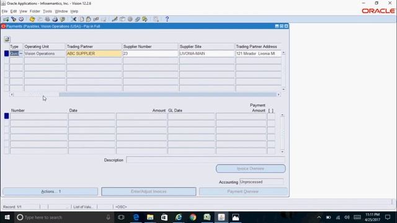Select the first invoice row indicator

(x=7, y=116)
